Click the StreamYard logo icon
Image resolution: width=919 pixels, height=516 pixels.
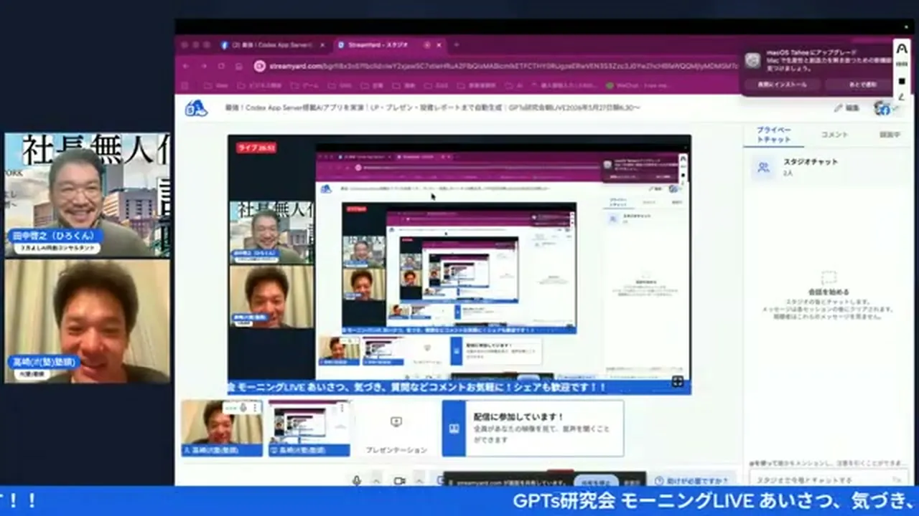[x=196, y=108]
